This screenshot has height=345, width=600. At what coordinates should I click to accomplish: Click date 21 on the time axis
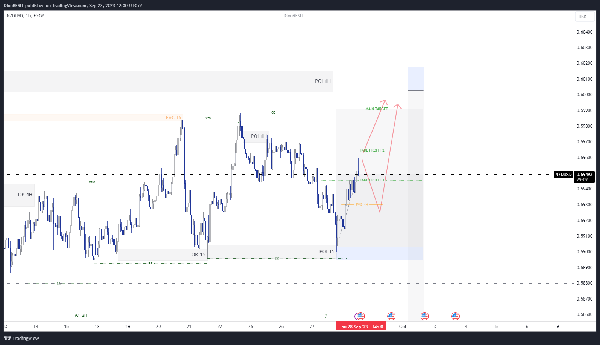click(189, 327)
